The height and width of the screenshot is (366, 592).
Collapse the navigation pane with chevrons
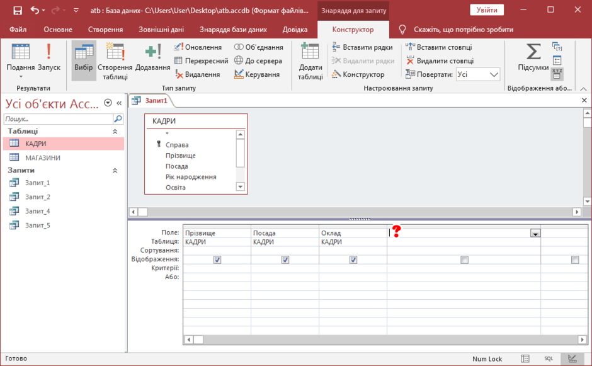click(119, 103)
